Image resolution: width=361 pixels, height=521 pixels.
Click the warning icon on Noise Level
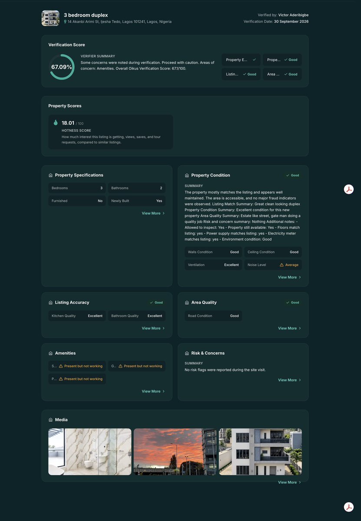[282, 265]
